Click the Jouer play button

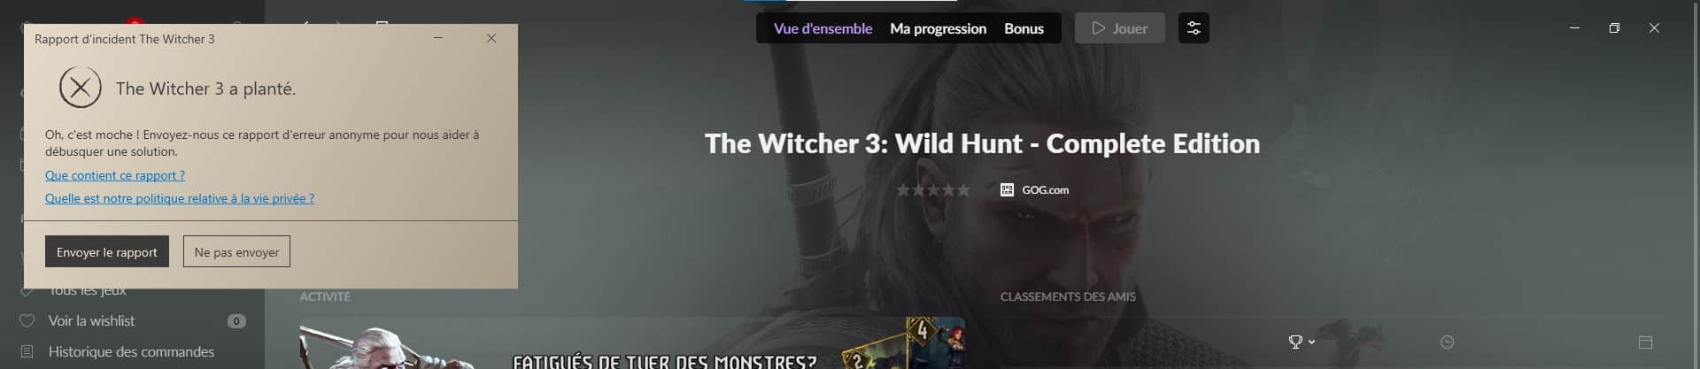coord(1119,28)
